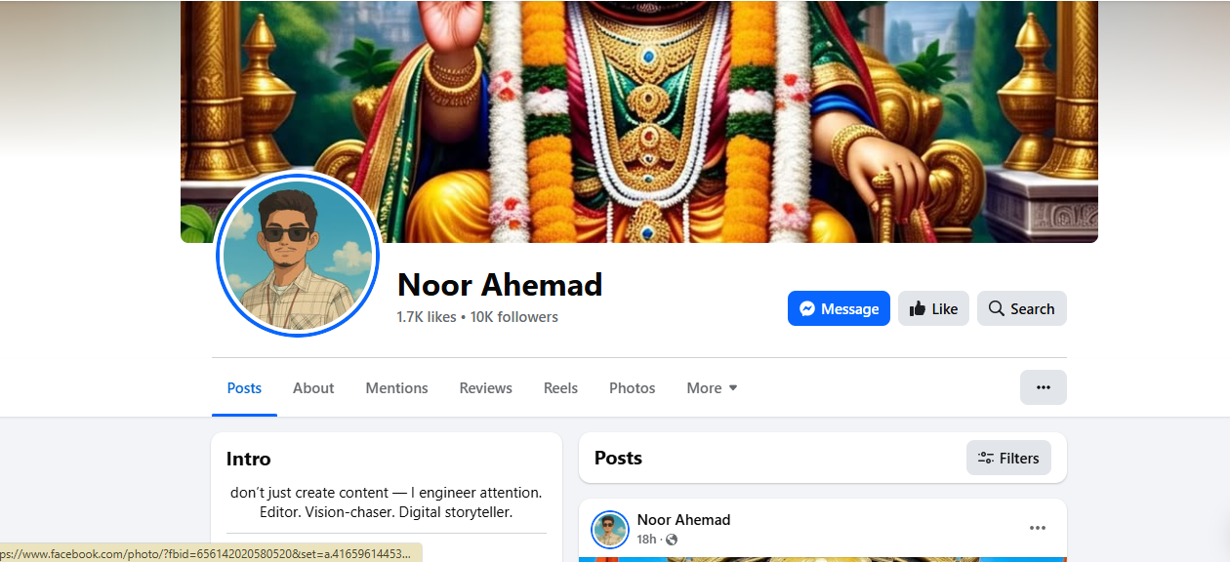The width and height of the screenshot is (1230, 562).
Task: Open the three-dot options on Noor Ahemad's post
Action: [x=1038, y=528]
